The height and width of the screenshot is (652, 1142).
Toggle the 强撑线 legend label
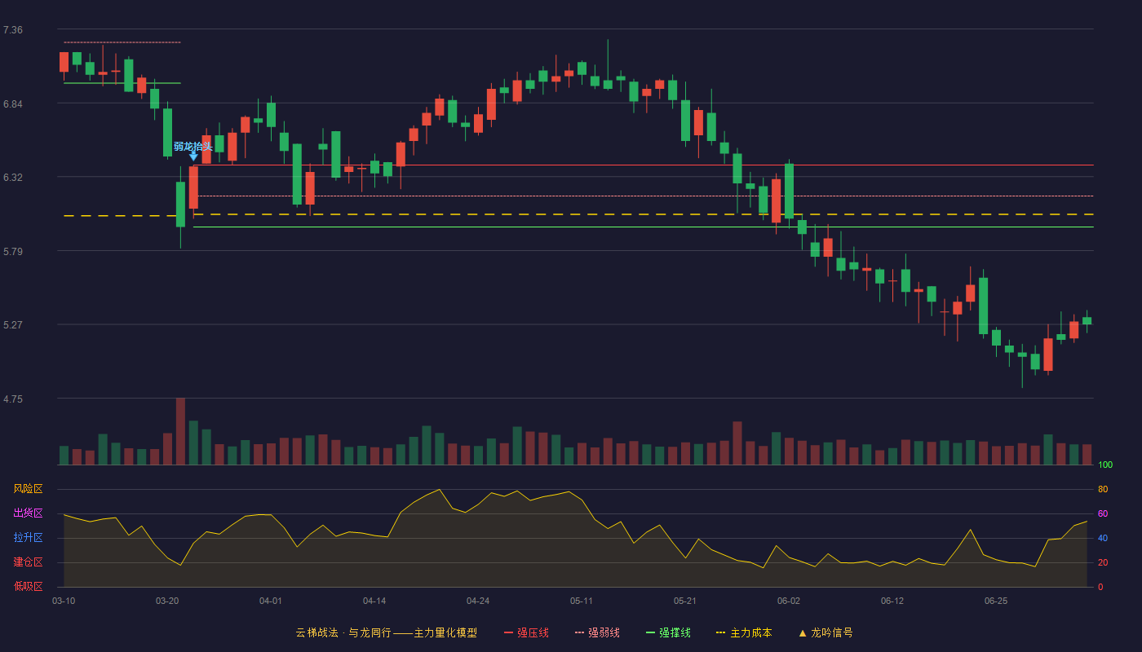[675, 632]
